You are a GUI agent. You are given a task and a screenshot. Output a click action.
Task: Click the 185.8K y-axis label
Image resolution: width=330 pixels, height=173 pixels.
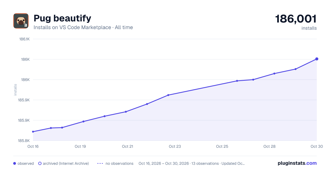pos(24,141)
